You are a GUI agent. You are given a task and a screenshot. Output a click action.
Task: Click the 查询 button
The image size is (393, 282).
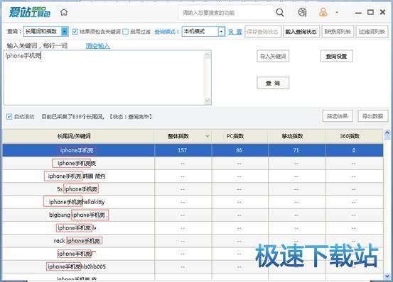(x=273, y=83)
